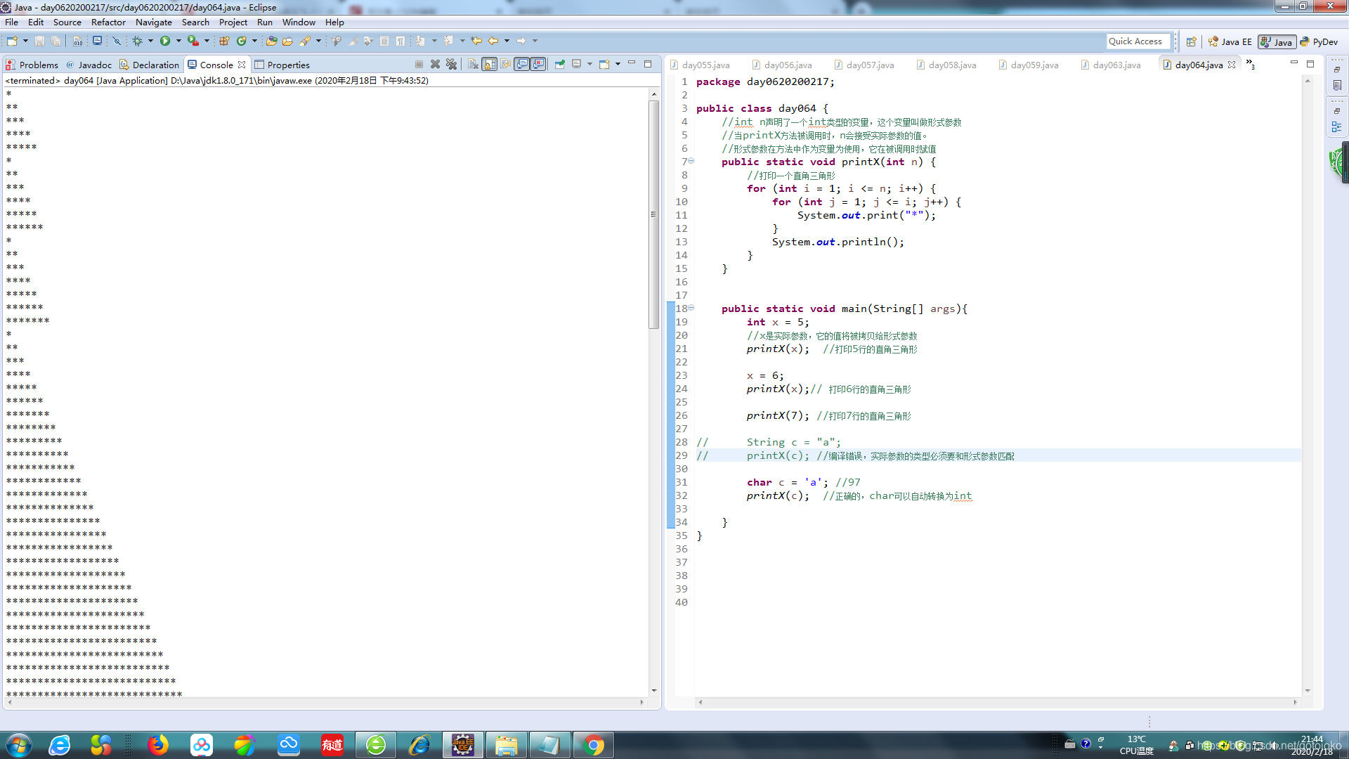The image size is (1349, 759).
Task: Click the Debug bug icon
Action: (138, 41)
